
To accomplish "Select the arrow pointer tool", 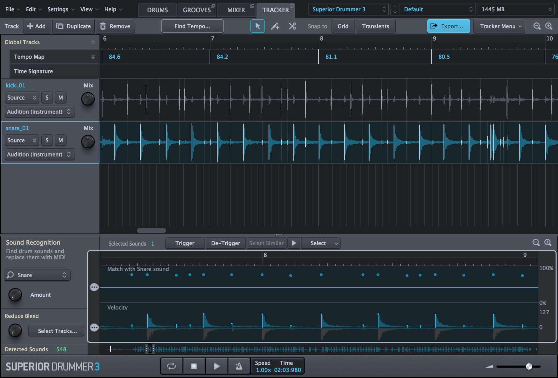I will click(257, 26).
